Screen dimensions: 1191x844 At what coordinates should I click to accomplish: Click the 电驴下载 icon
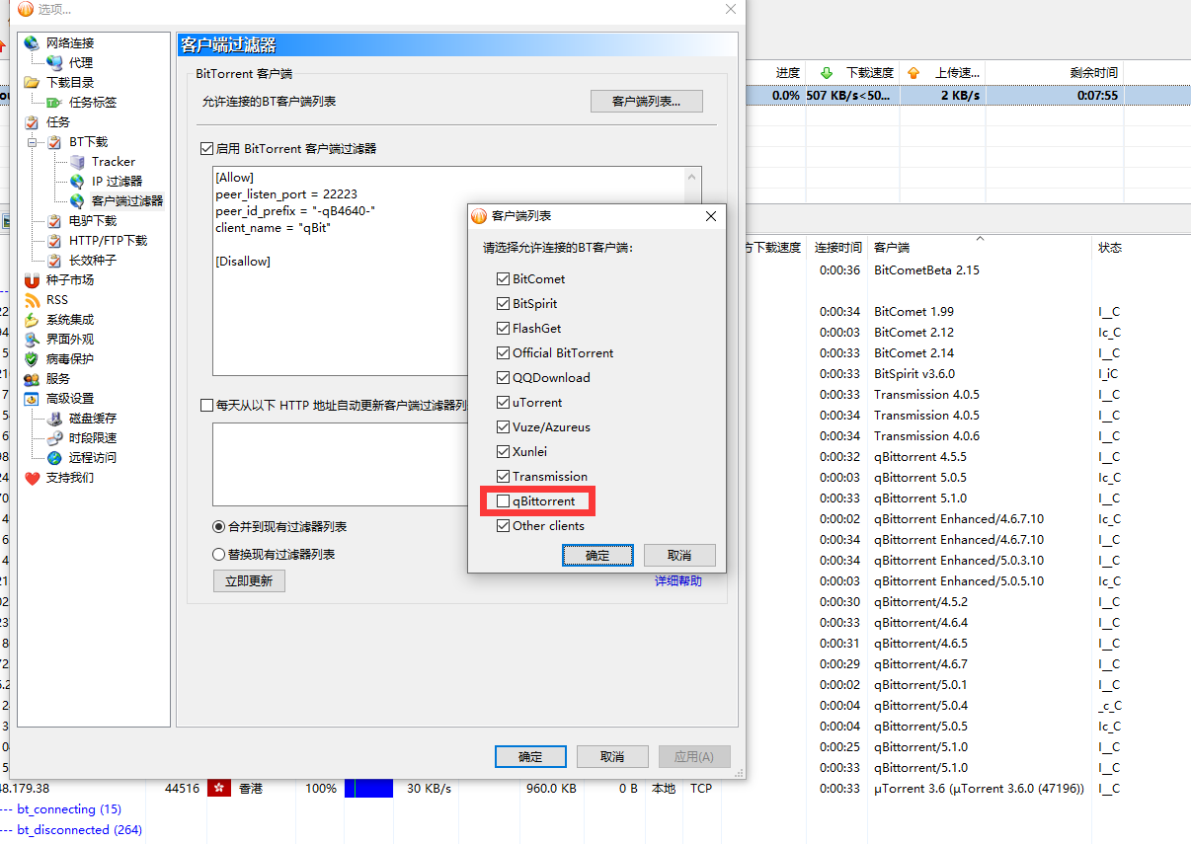[x=54, y=221]
